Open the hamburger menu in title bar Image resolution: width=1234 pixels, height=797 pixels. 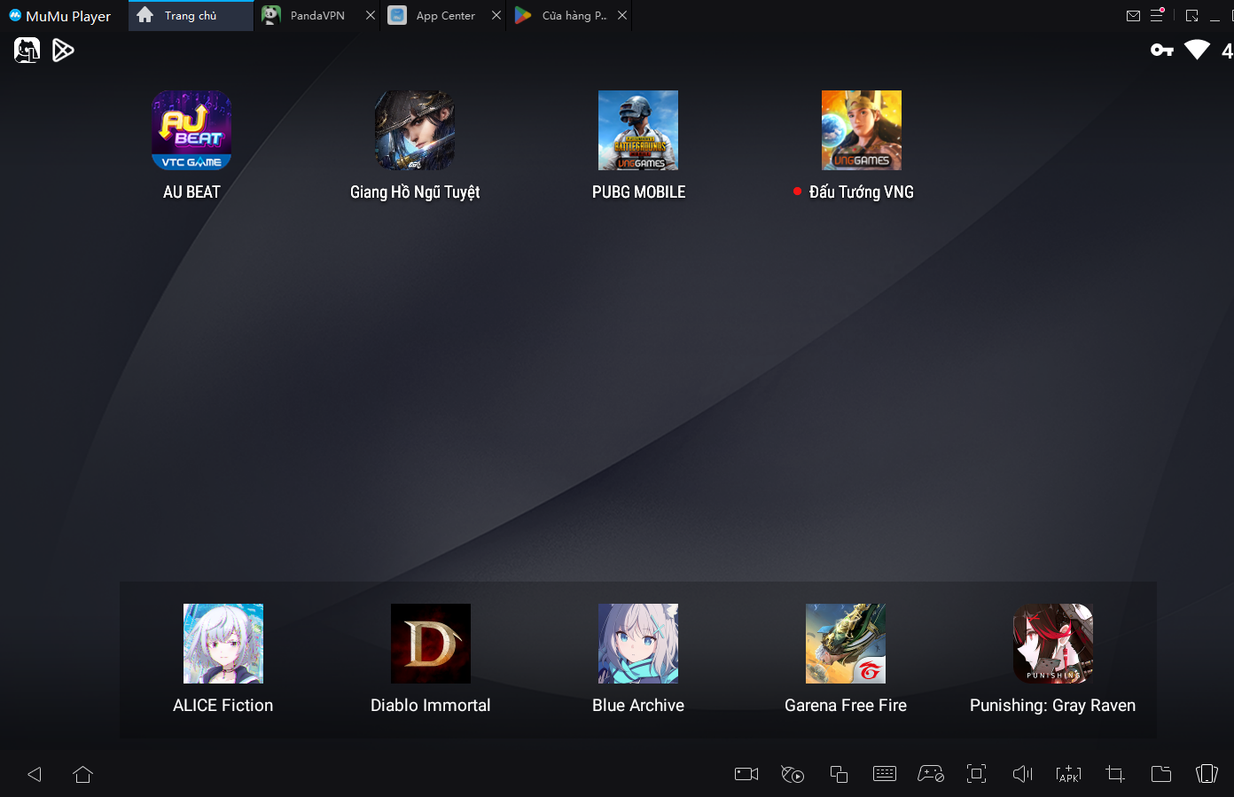[x=1157, y=16]
